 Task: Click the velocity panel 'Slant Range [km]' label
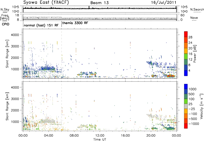tap(7, 106)
